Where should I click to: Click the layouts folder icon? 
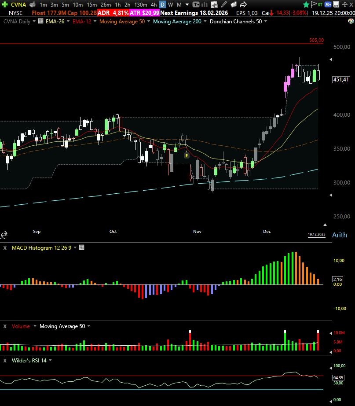pos(234,4)
